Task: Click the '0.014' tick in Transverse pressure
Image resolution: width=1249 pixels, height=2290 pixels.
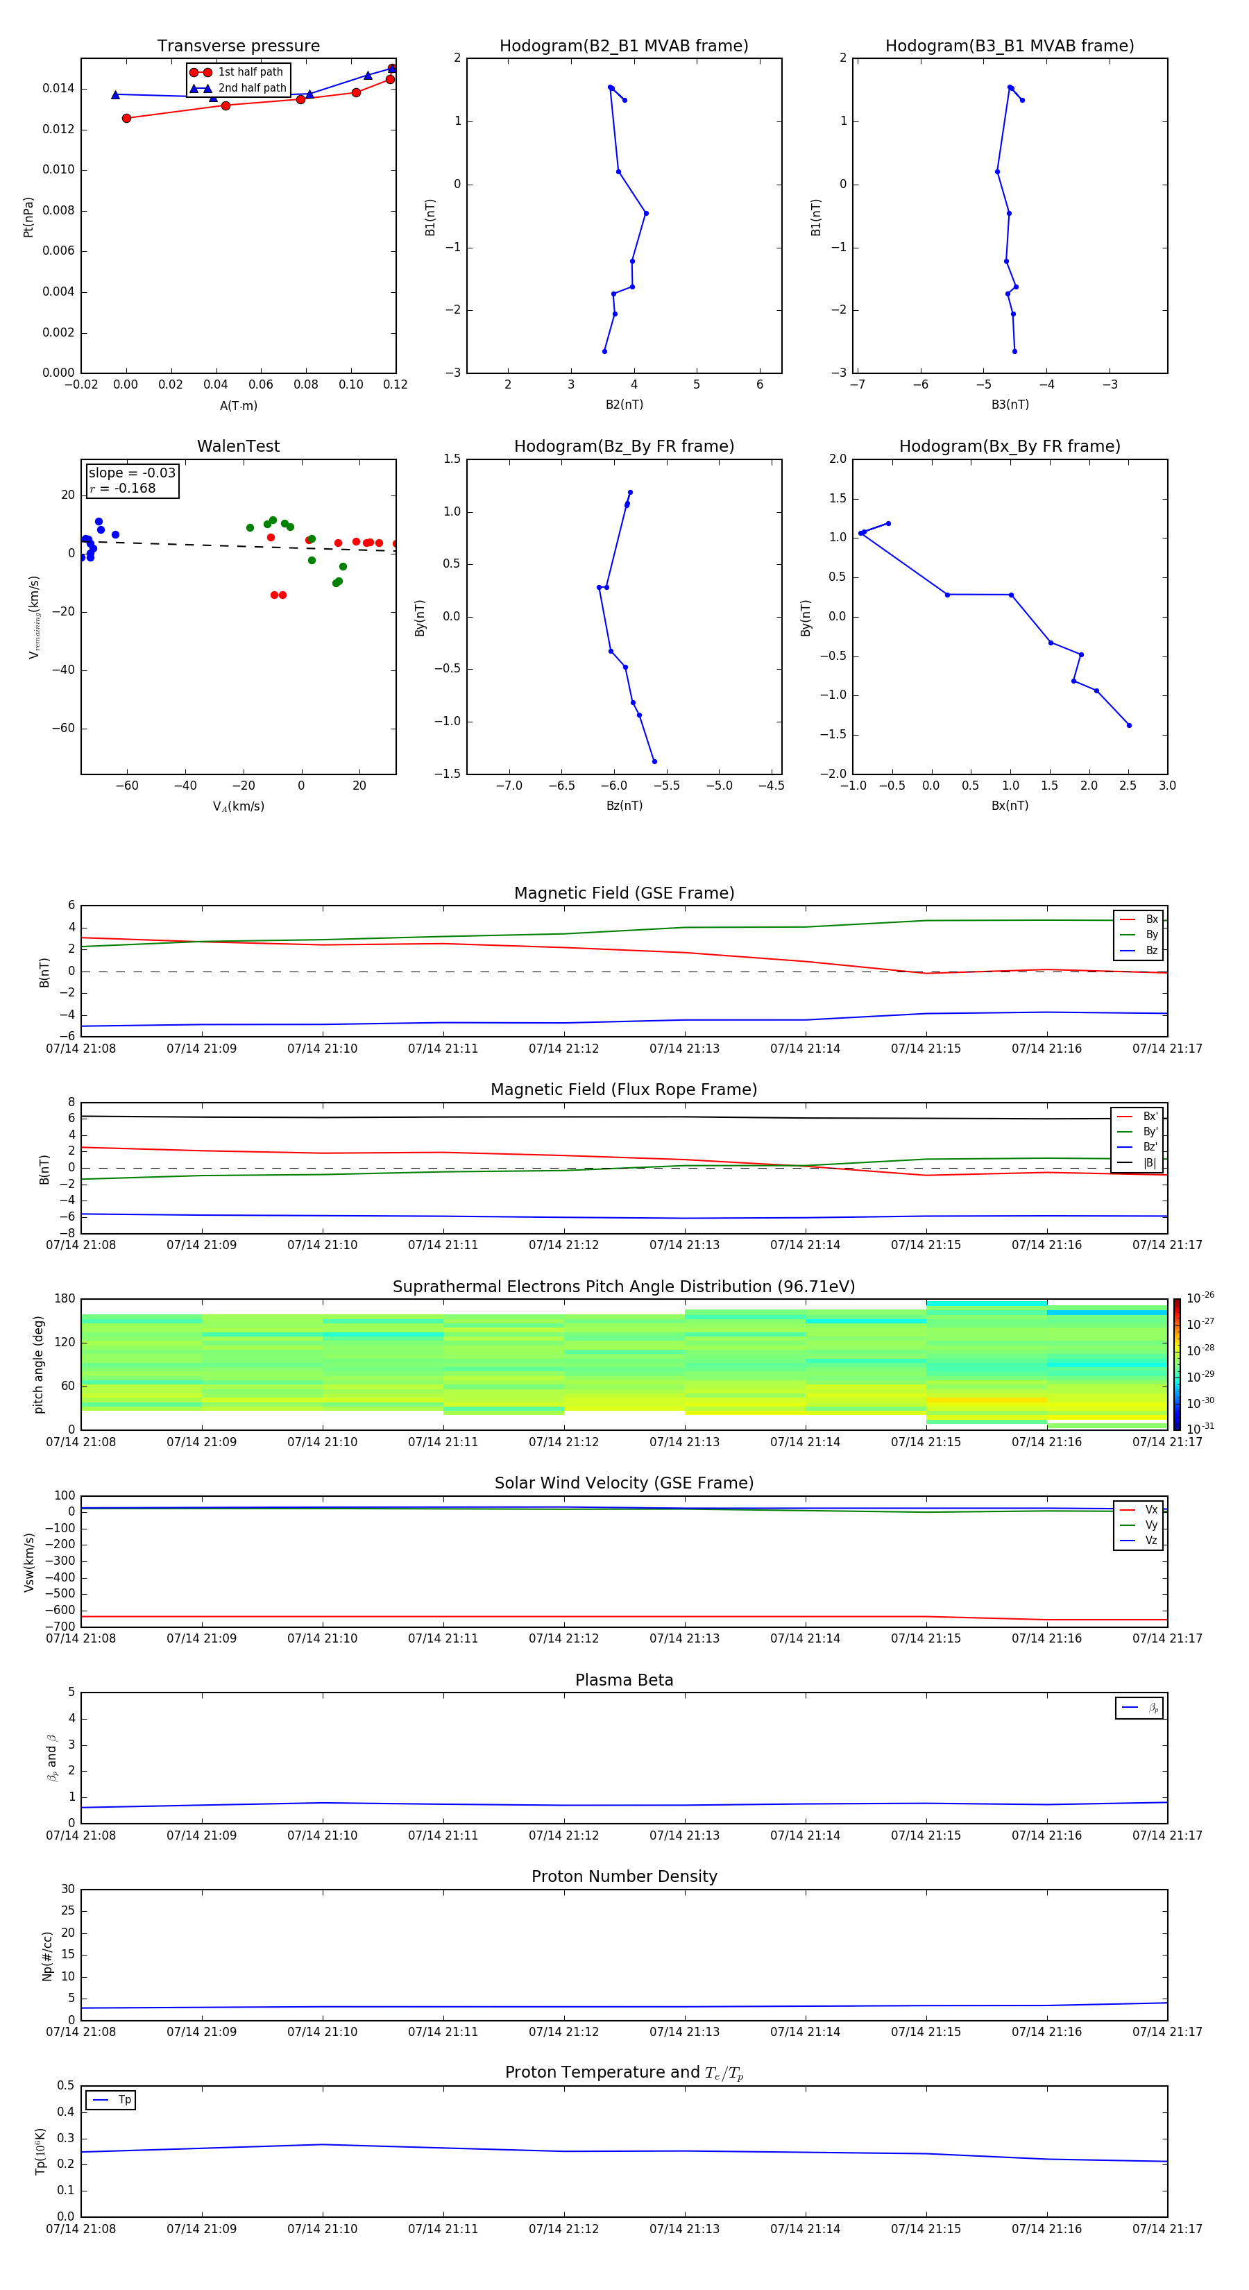Action: (59, 88)
